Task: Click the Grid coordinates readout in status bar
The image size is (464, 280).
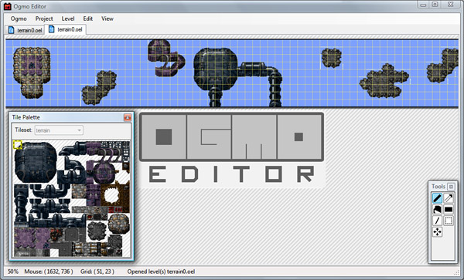Action: [97, 272]
